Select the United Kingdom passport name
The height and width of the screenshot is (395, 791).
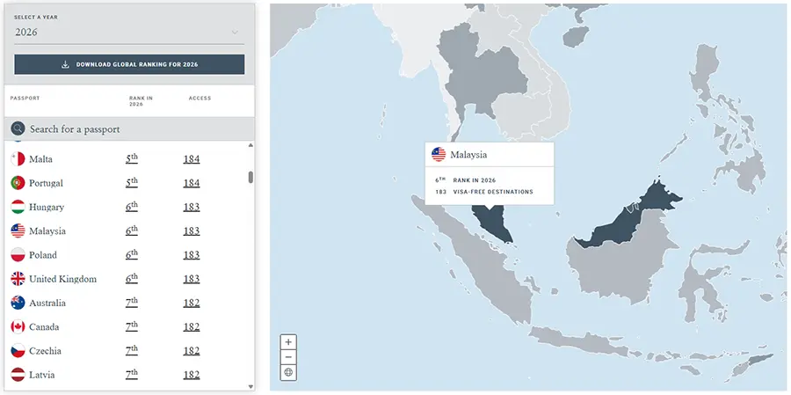point(63,279)
